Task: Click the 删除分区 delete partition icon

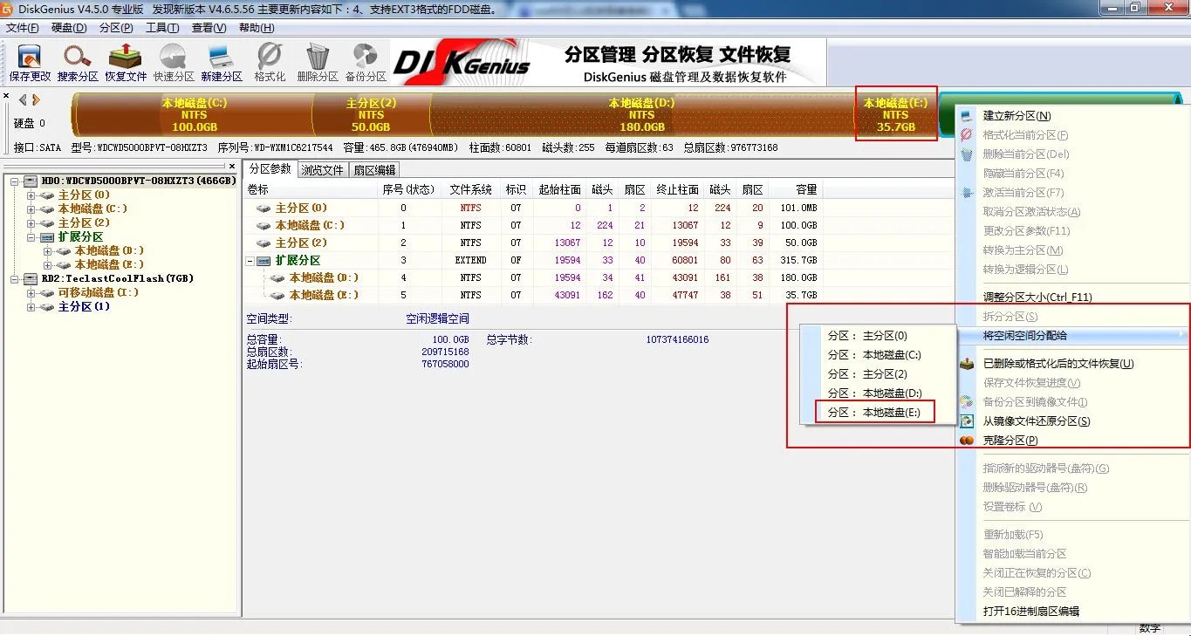Action: [316, 61]
